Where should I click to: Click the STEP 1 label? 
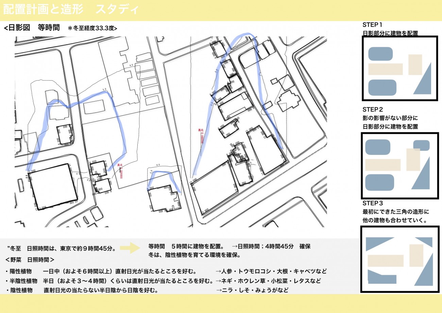[372, 25]
